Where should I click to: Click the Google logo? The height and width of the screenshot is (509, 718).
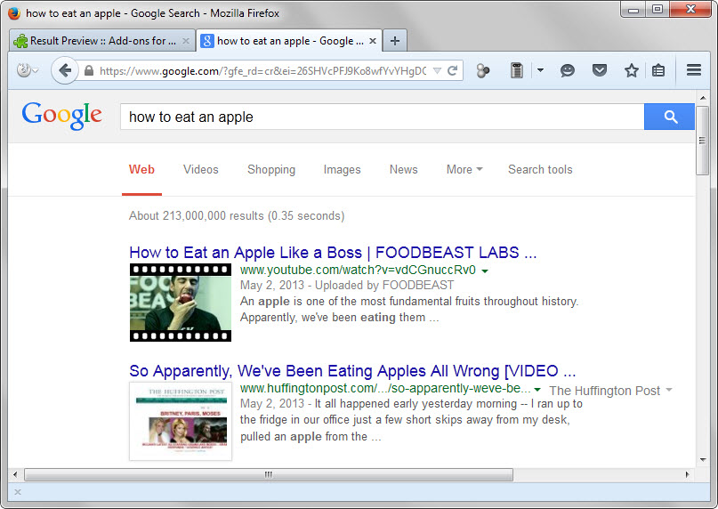click(x=61, y=115)
